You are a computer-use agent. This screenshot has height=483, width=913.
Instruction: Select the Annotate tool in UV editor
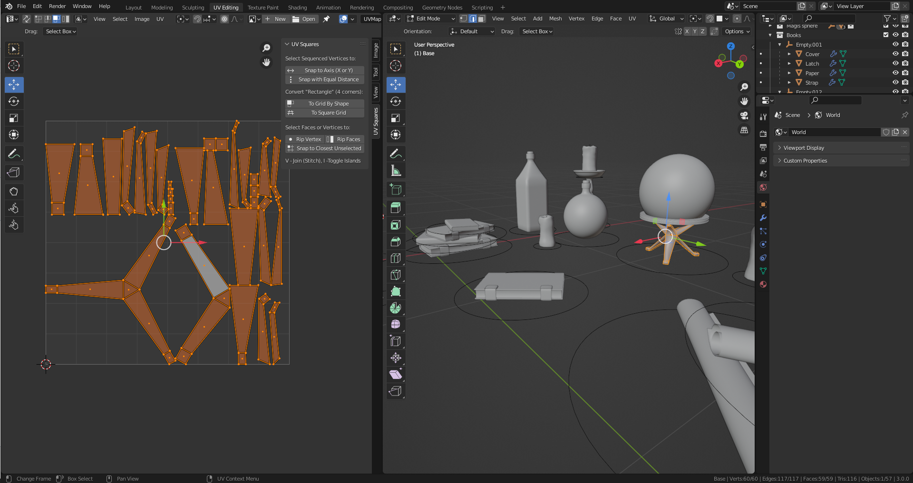point(14,154)
